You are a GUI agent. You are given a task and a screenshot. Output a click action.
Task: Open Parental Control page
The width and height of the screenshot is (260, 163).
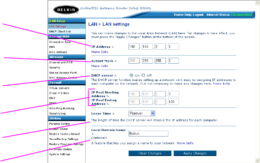[x=59, y=124]
